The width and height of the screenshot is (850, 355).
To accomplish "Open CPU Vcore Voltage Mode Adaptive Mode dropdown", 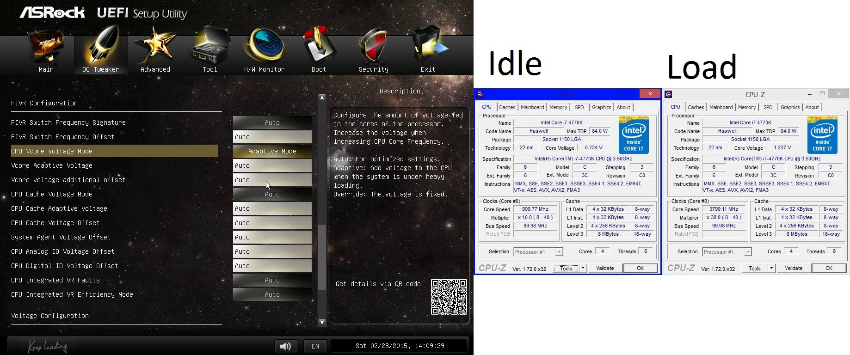I will pos(272,151).
